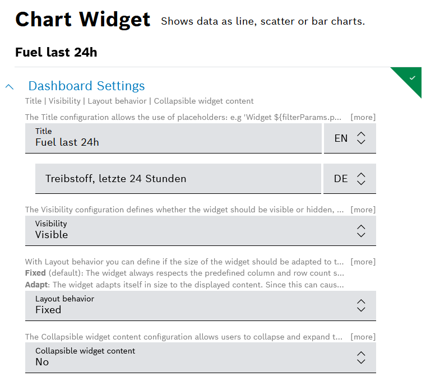Click the green checkmark corner icon
The width and height of the screenshot is (426, 381).
tap(413, 78)
